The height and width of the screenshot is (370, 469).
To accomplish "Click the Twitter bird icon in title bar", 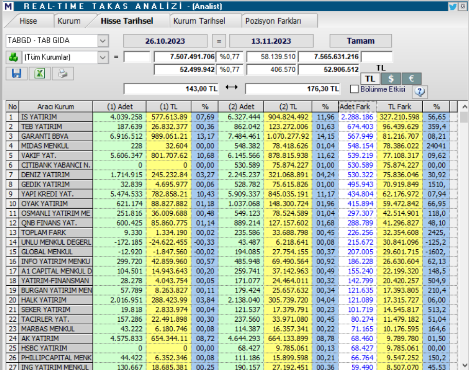I will pos(453,7).
